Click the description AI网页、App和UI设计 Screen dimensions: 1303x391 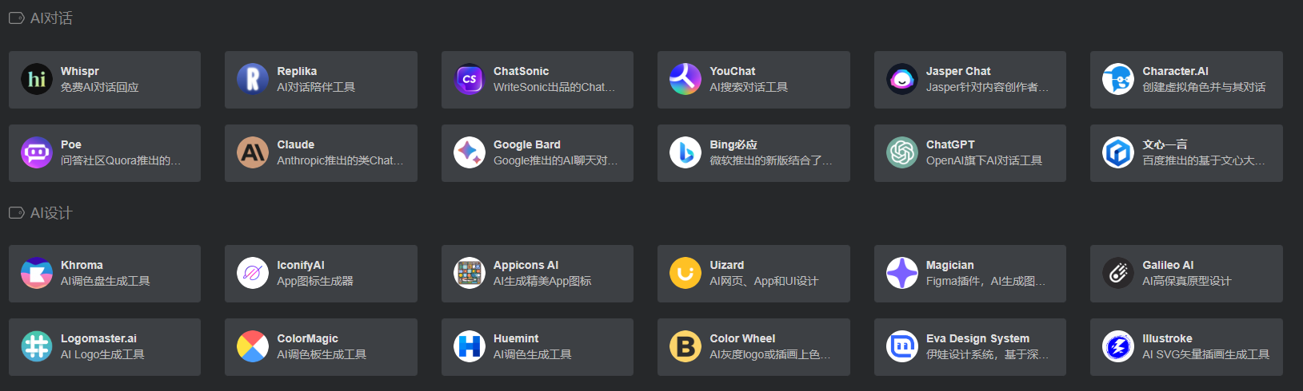pos(764,281)
